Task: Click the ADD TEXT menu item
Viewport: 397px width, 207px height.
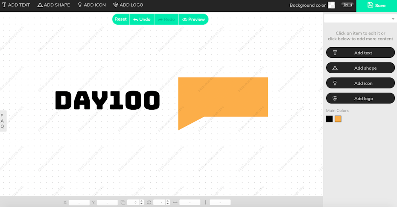Action: coord(16,5)
